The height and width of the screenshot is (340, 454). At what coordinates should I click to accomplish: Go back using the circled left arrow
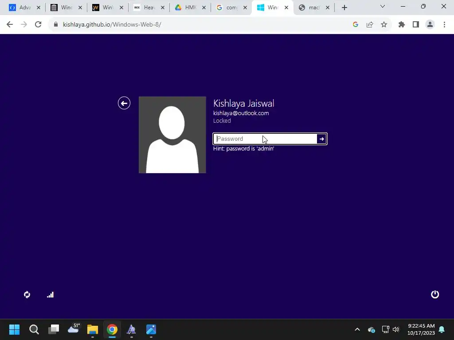pos(124,103)
